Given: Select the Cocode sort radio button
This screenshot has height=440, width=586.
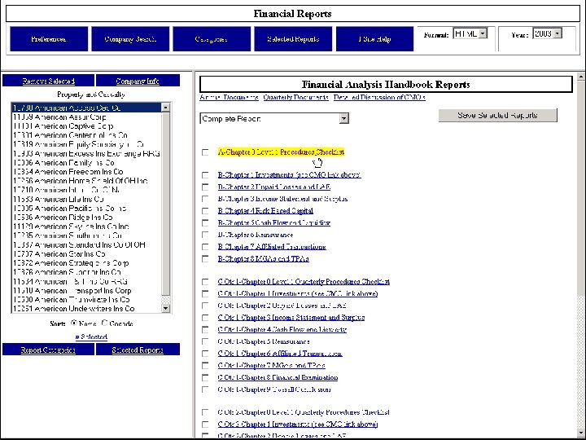Looking at the screenshot, I should pyautogui.click(x=104, y=323).
